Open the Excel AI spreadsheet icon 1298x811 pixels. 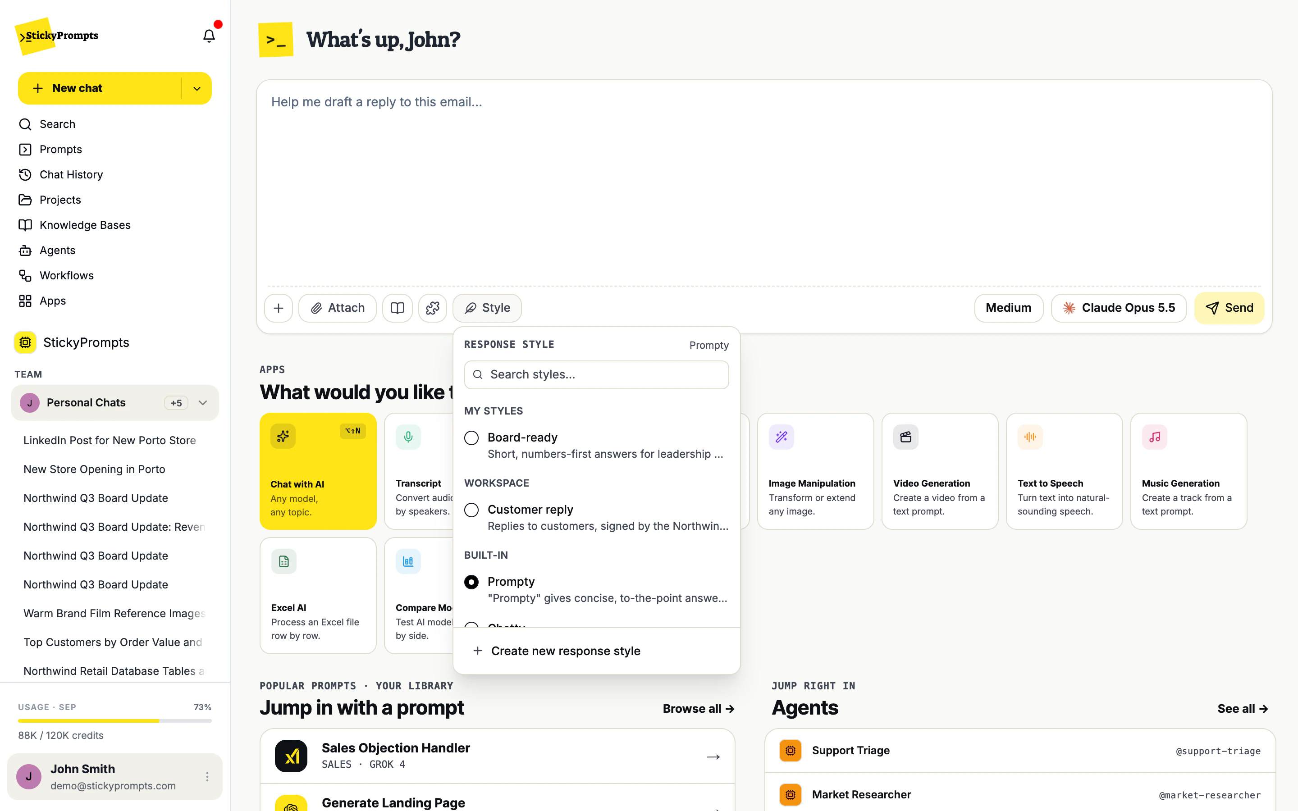[x=284, y=561]
